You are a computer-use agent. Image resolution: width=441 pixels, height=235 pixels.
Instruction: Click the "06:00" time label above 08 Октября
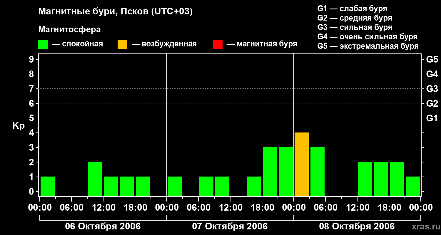325,208
